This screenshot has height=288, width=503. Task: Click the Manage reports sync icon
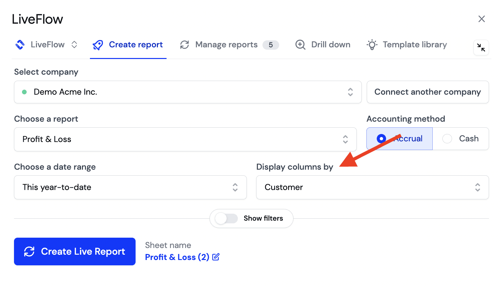[184, 44]
